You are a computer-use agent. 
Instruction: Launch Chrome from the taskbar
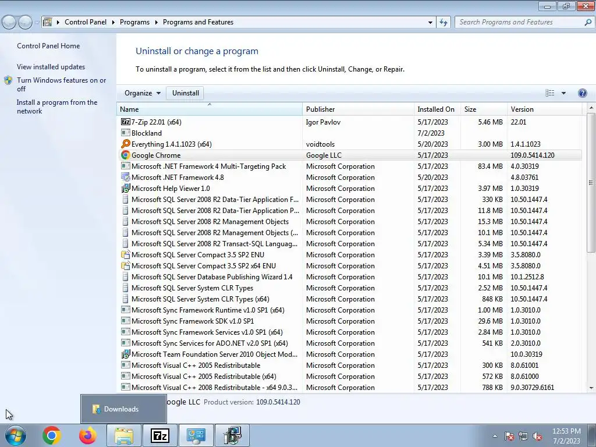[52, 435]
